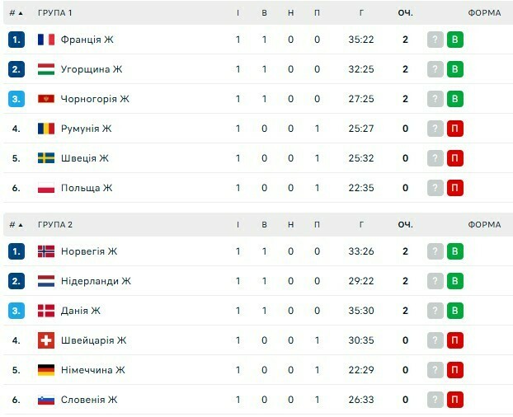Click the Група 2 header label
The image size is (513, 417).
(55, 225)
